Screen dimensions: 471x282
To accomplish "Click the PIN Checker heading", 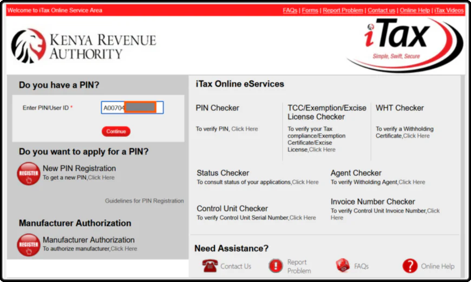I will 217,108.
